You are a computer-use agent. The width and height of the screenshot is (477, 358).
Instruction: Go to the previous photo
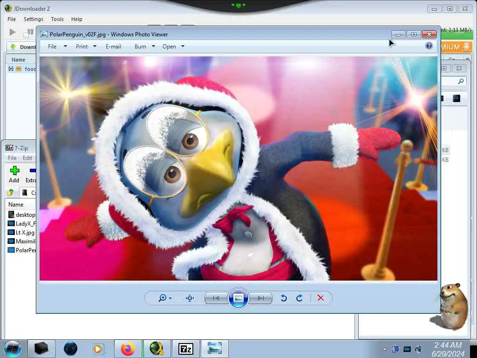(x=216, y=298)
